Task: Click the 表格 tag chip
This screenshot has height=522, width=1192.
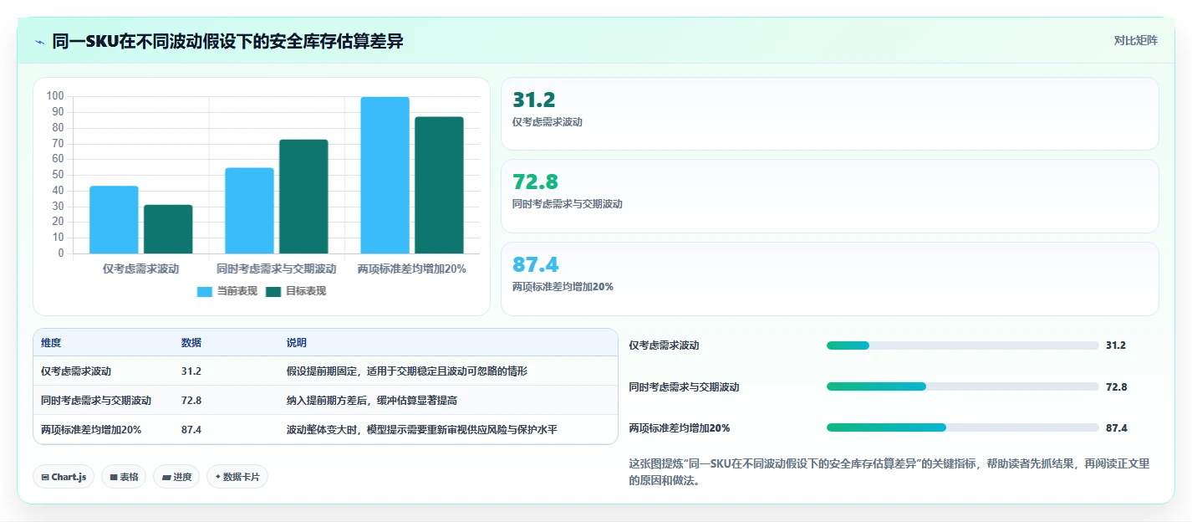Action: tap(124, 477)
